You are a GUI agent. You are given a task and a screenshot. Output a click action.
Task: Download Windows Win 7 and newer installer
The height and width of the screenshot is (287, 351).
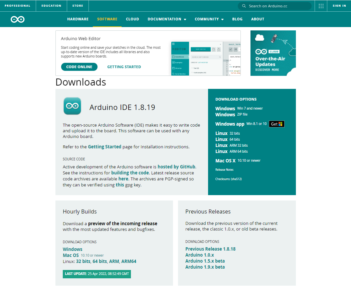tap(239, 109)
